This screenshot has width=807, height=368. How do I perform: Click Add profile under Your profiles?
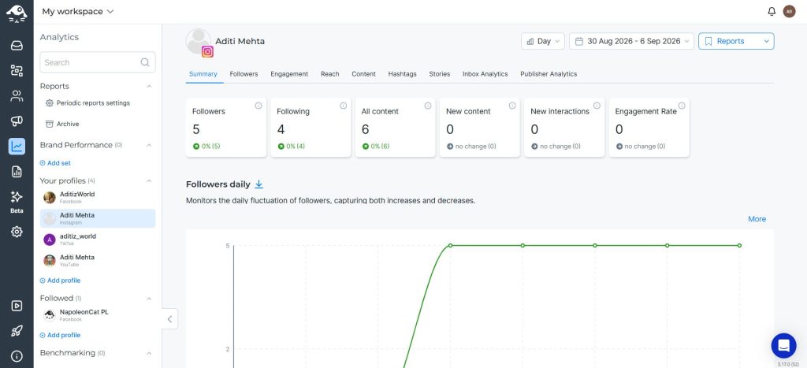[60, 281]
